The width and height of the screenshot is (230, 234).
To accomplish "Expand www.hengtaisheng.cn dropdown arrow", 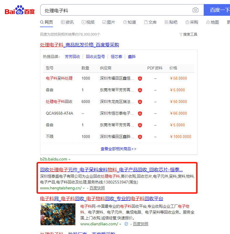I will (x=84, y=188).
